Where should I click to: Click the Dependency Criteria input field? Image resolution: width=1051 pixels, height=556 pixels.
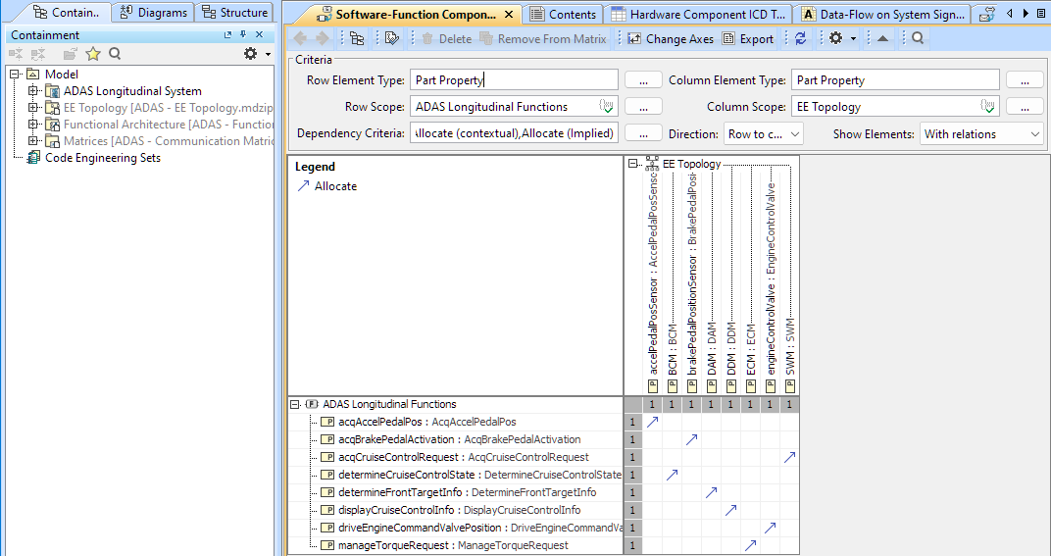pyautogui.click(x=514, y=133)
